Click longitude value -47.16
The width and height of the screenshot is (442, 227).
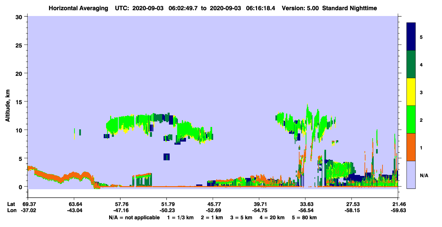pyautogui.click(x=120, y=210)
